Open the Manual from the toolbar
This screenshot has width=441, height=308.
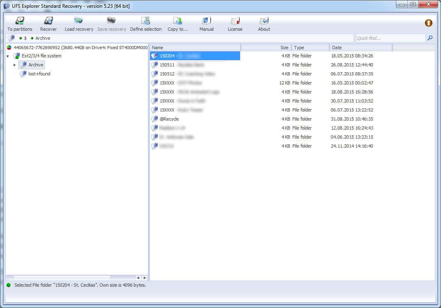tap(207, 21)
